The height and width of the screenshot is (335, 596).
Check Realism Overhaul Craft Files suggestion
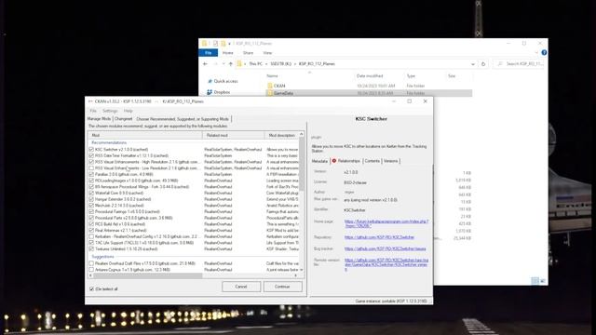91,263
